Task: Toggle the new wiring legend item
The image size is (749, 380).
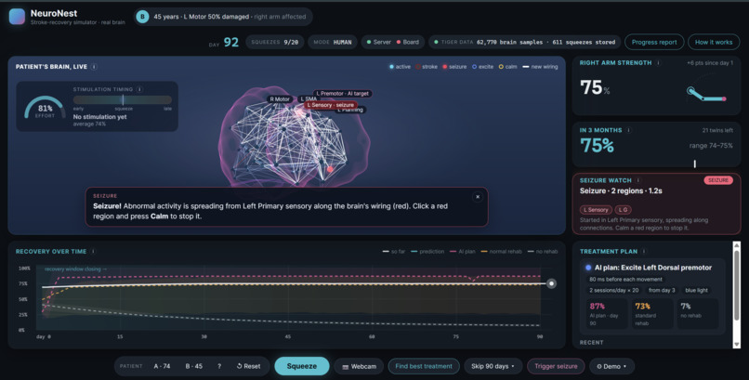Action: [x=540, y=67]
